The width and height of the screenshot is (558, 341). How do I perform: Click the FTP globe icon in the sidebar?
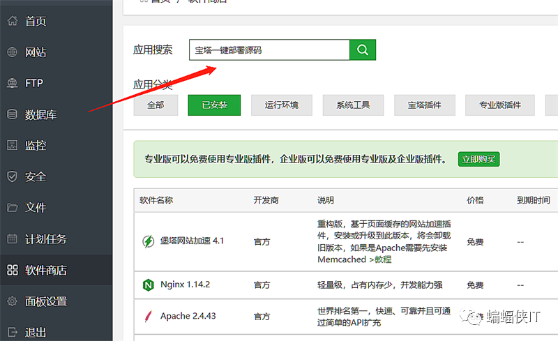pos(12,83)
